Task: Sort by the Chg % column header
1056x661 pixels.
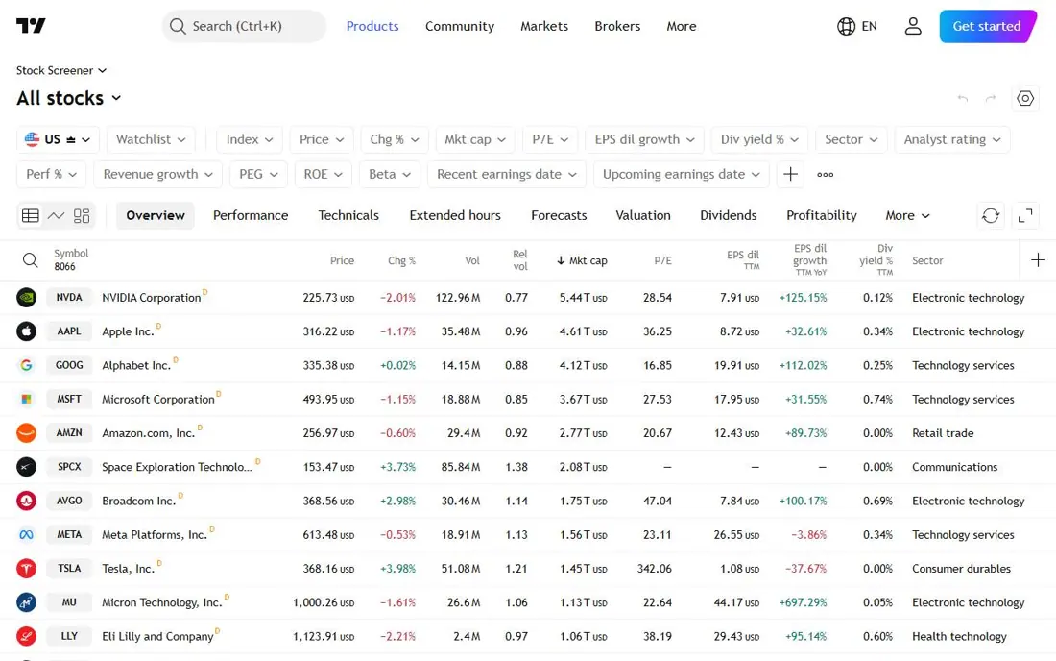Action: pos(402,260)
